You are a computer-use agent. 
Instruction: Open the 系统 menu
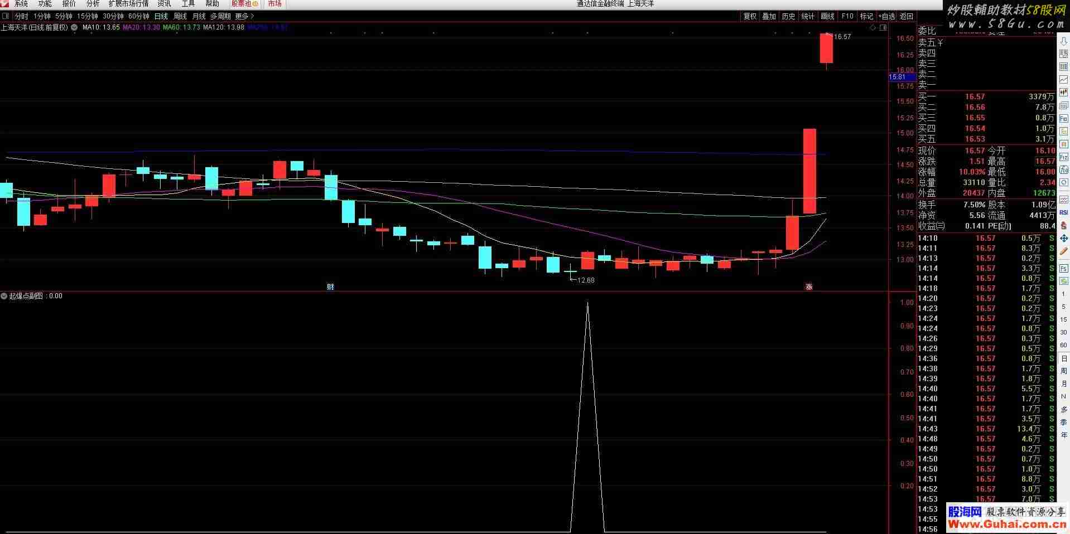(x=21, y=4)
